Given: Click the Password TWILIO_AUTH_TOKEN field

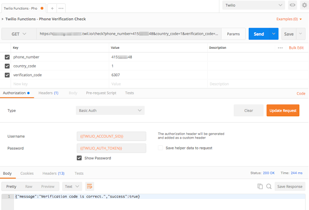Looking at the screenshot, I should pos(112,148).
